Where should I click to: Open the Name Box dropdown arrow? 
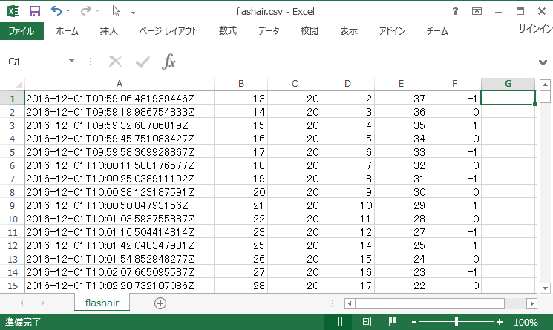[72, 62]
